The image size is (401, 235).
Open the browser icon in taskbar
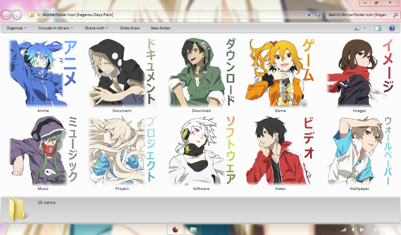tap(175, 230)
